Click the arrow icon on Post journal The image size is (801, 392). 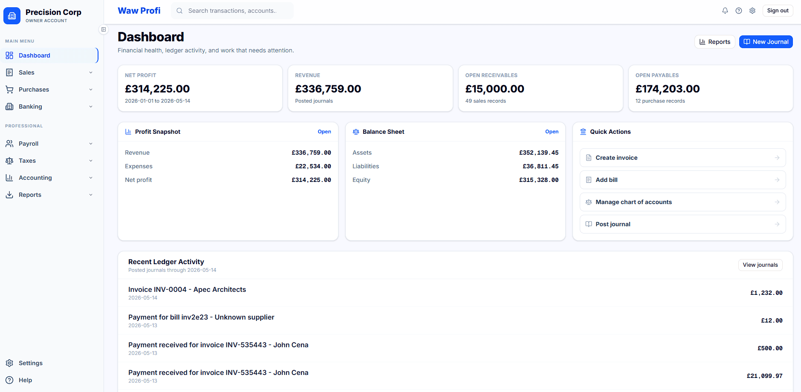coord(777,224)
